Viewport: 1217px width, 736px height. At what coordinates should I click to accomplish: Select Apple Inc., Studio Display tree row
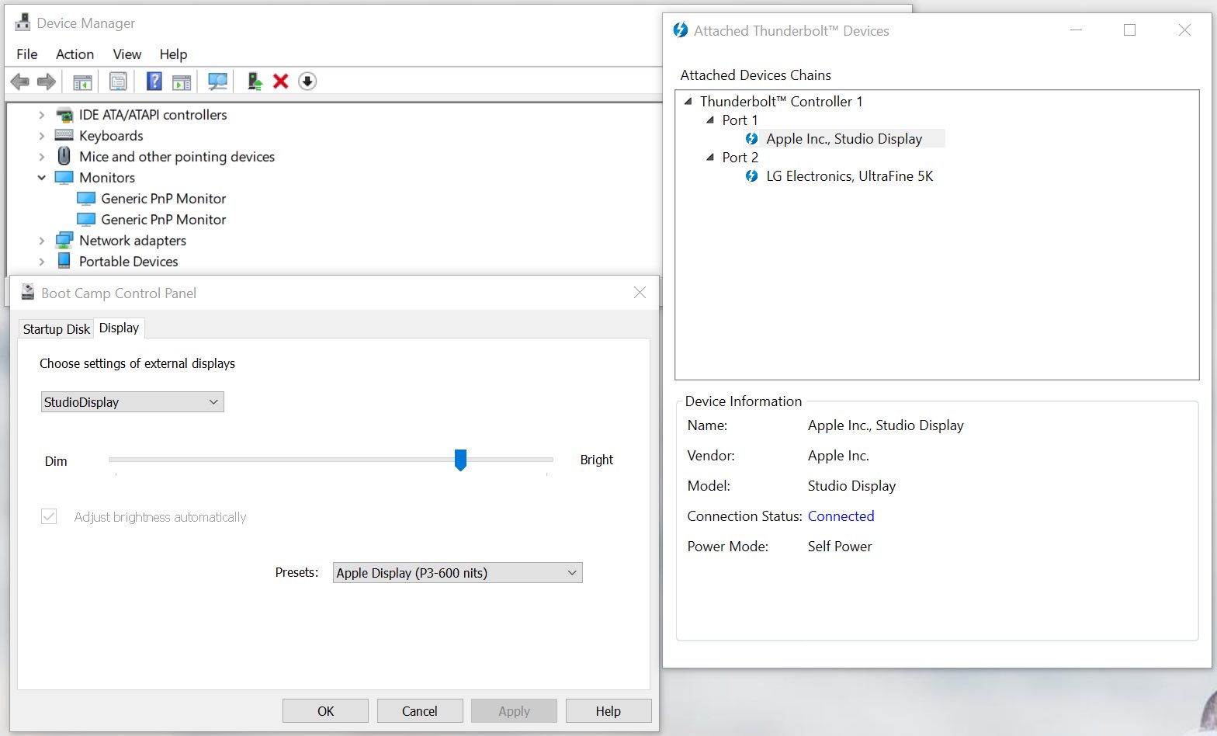point(844,139)
